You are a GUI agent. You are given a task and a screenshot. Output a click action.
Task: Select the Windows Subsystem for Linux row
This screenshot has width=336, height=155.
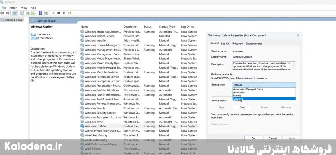(x=139, y=117)
